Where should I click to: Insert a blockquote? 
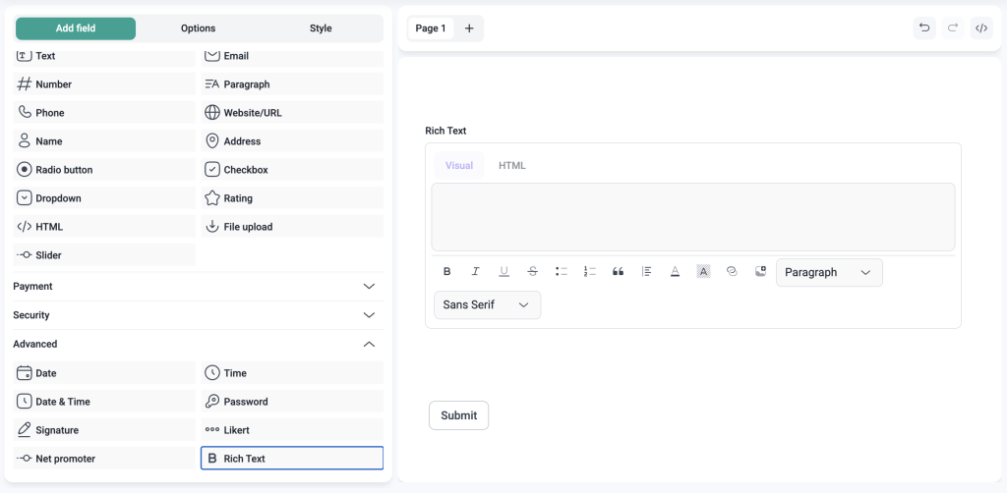(618, 272)
